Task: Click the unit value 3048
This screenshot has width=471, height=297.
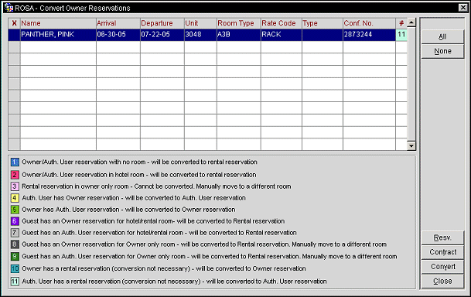Action: pyautogui.click(x=200, y=35)
